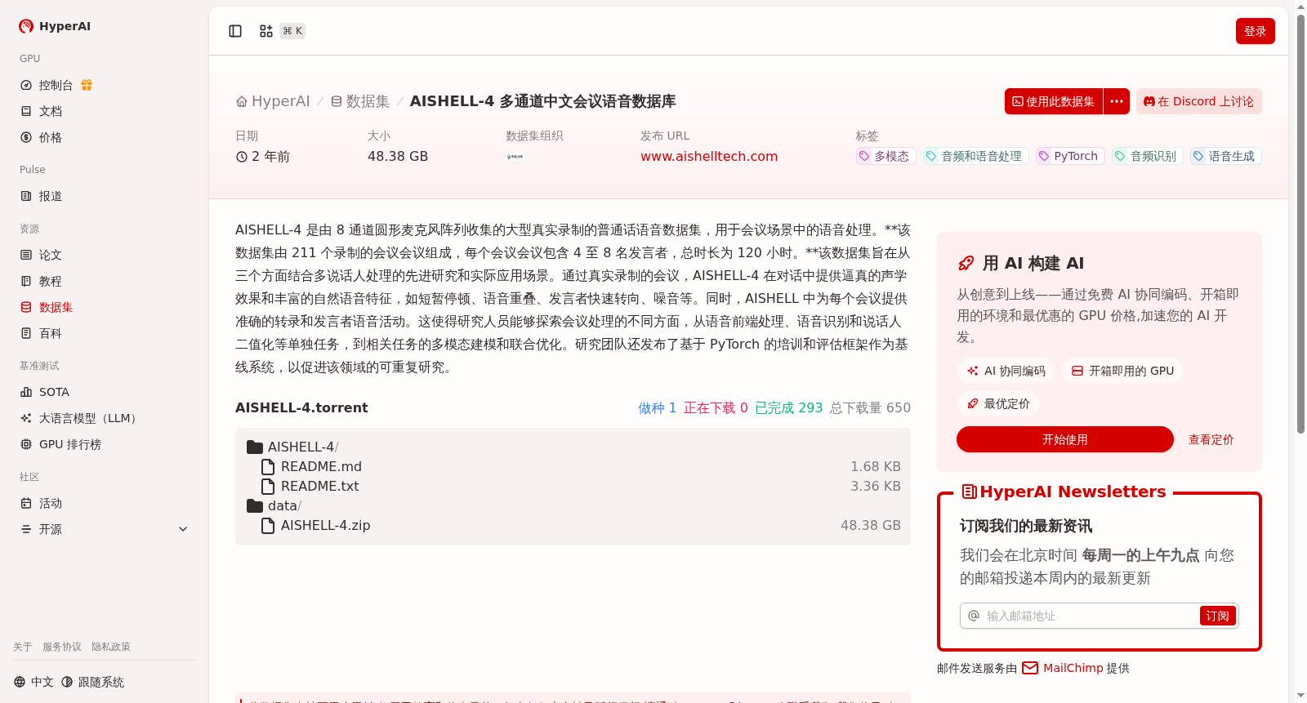The height and width of the screenshot is (703, 1307).
Task: Open the 服务协议 footer link
Action: [x=62, y=647]
